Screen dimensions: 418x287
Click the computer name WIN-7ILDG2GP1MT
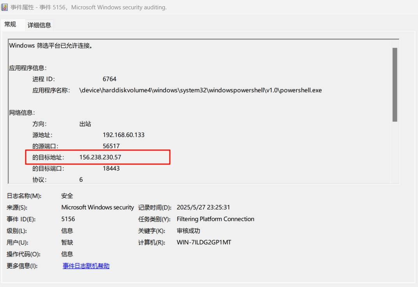pos(204,242)
